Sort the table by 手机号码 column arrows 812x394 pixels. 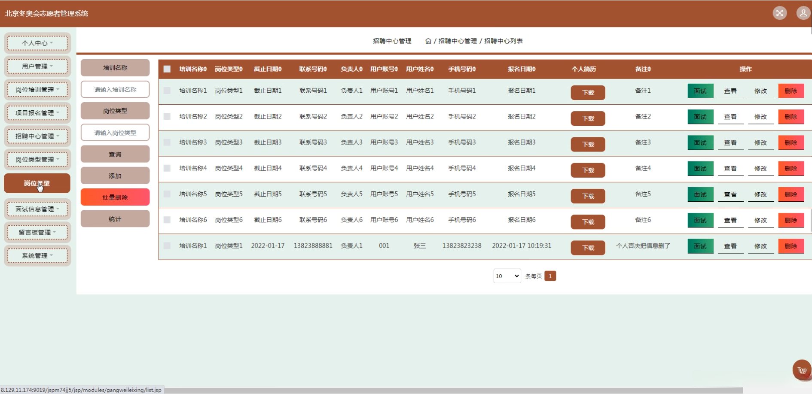coord(474,69)
